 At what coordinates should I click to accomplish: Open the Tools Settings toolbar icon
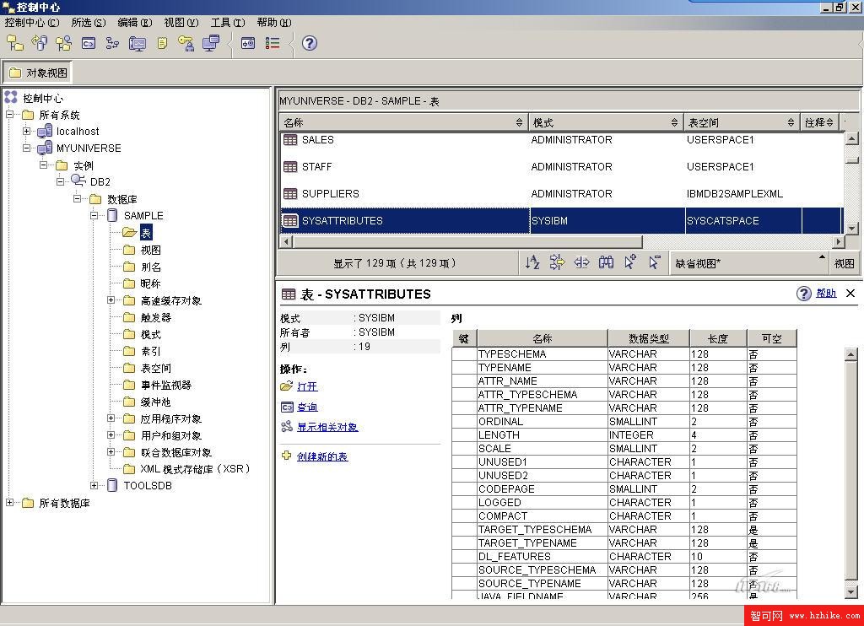coord(248,43)
